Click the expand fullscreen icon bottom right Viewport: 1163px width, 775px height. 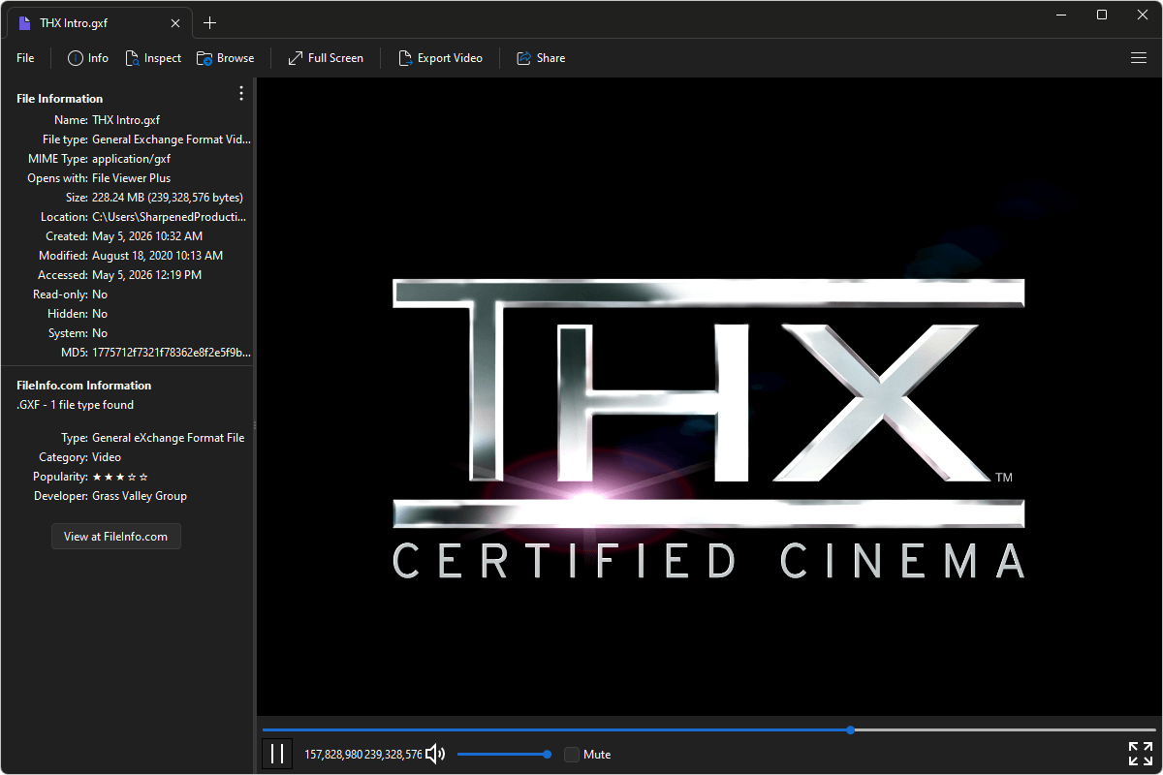(x=1141, y=754)
